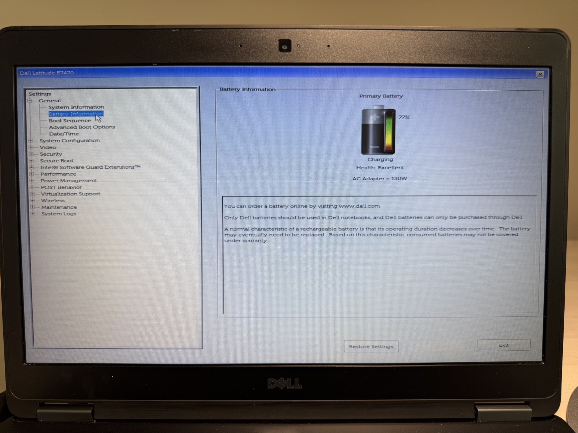Image resolution: width=578 pixels, height=433 pixels.
Task: Select the Maintenance category label
Action: (x=59, y=207)
